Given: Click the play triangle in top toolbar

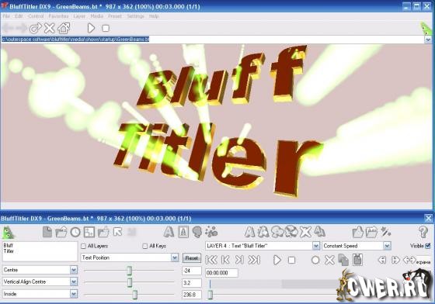Looking at the screenshot, I should [91, 28].
